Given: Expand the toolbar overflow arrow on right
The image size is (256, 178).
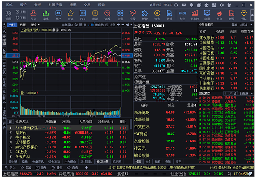Looking at the screenshot, I should [x=252, y=15].
